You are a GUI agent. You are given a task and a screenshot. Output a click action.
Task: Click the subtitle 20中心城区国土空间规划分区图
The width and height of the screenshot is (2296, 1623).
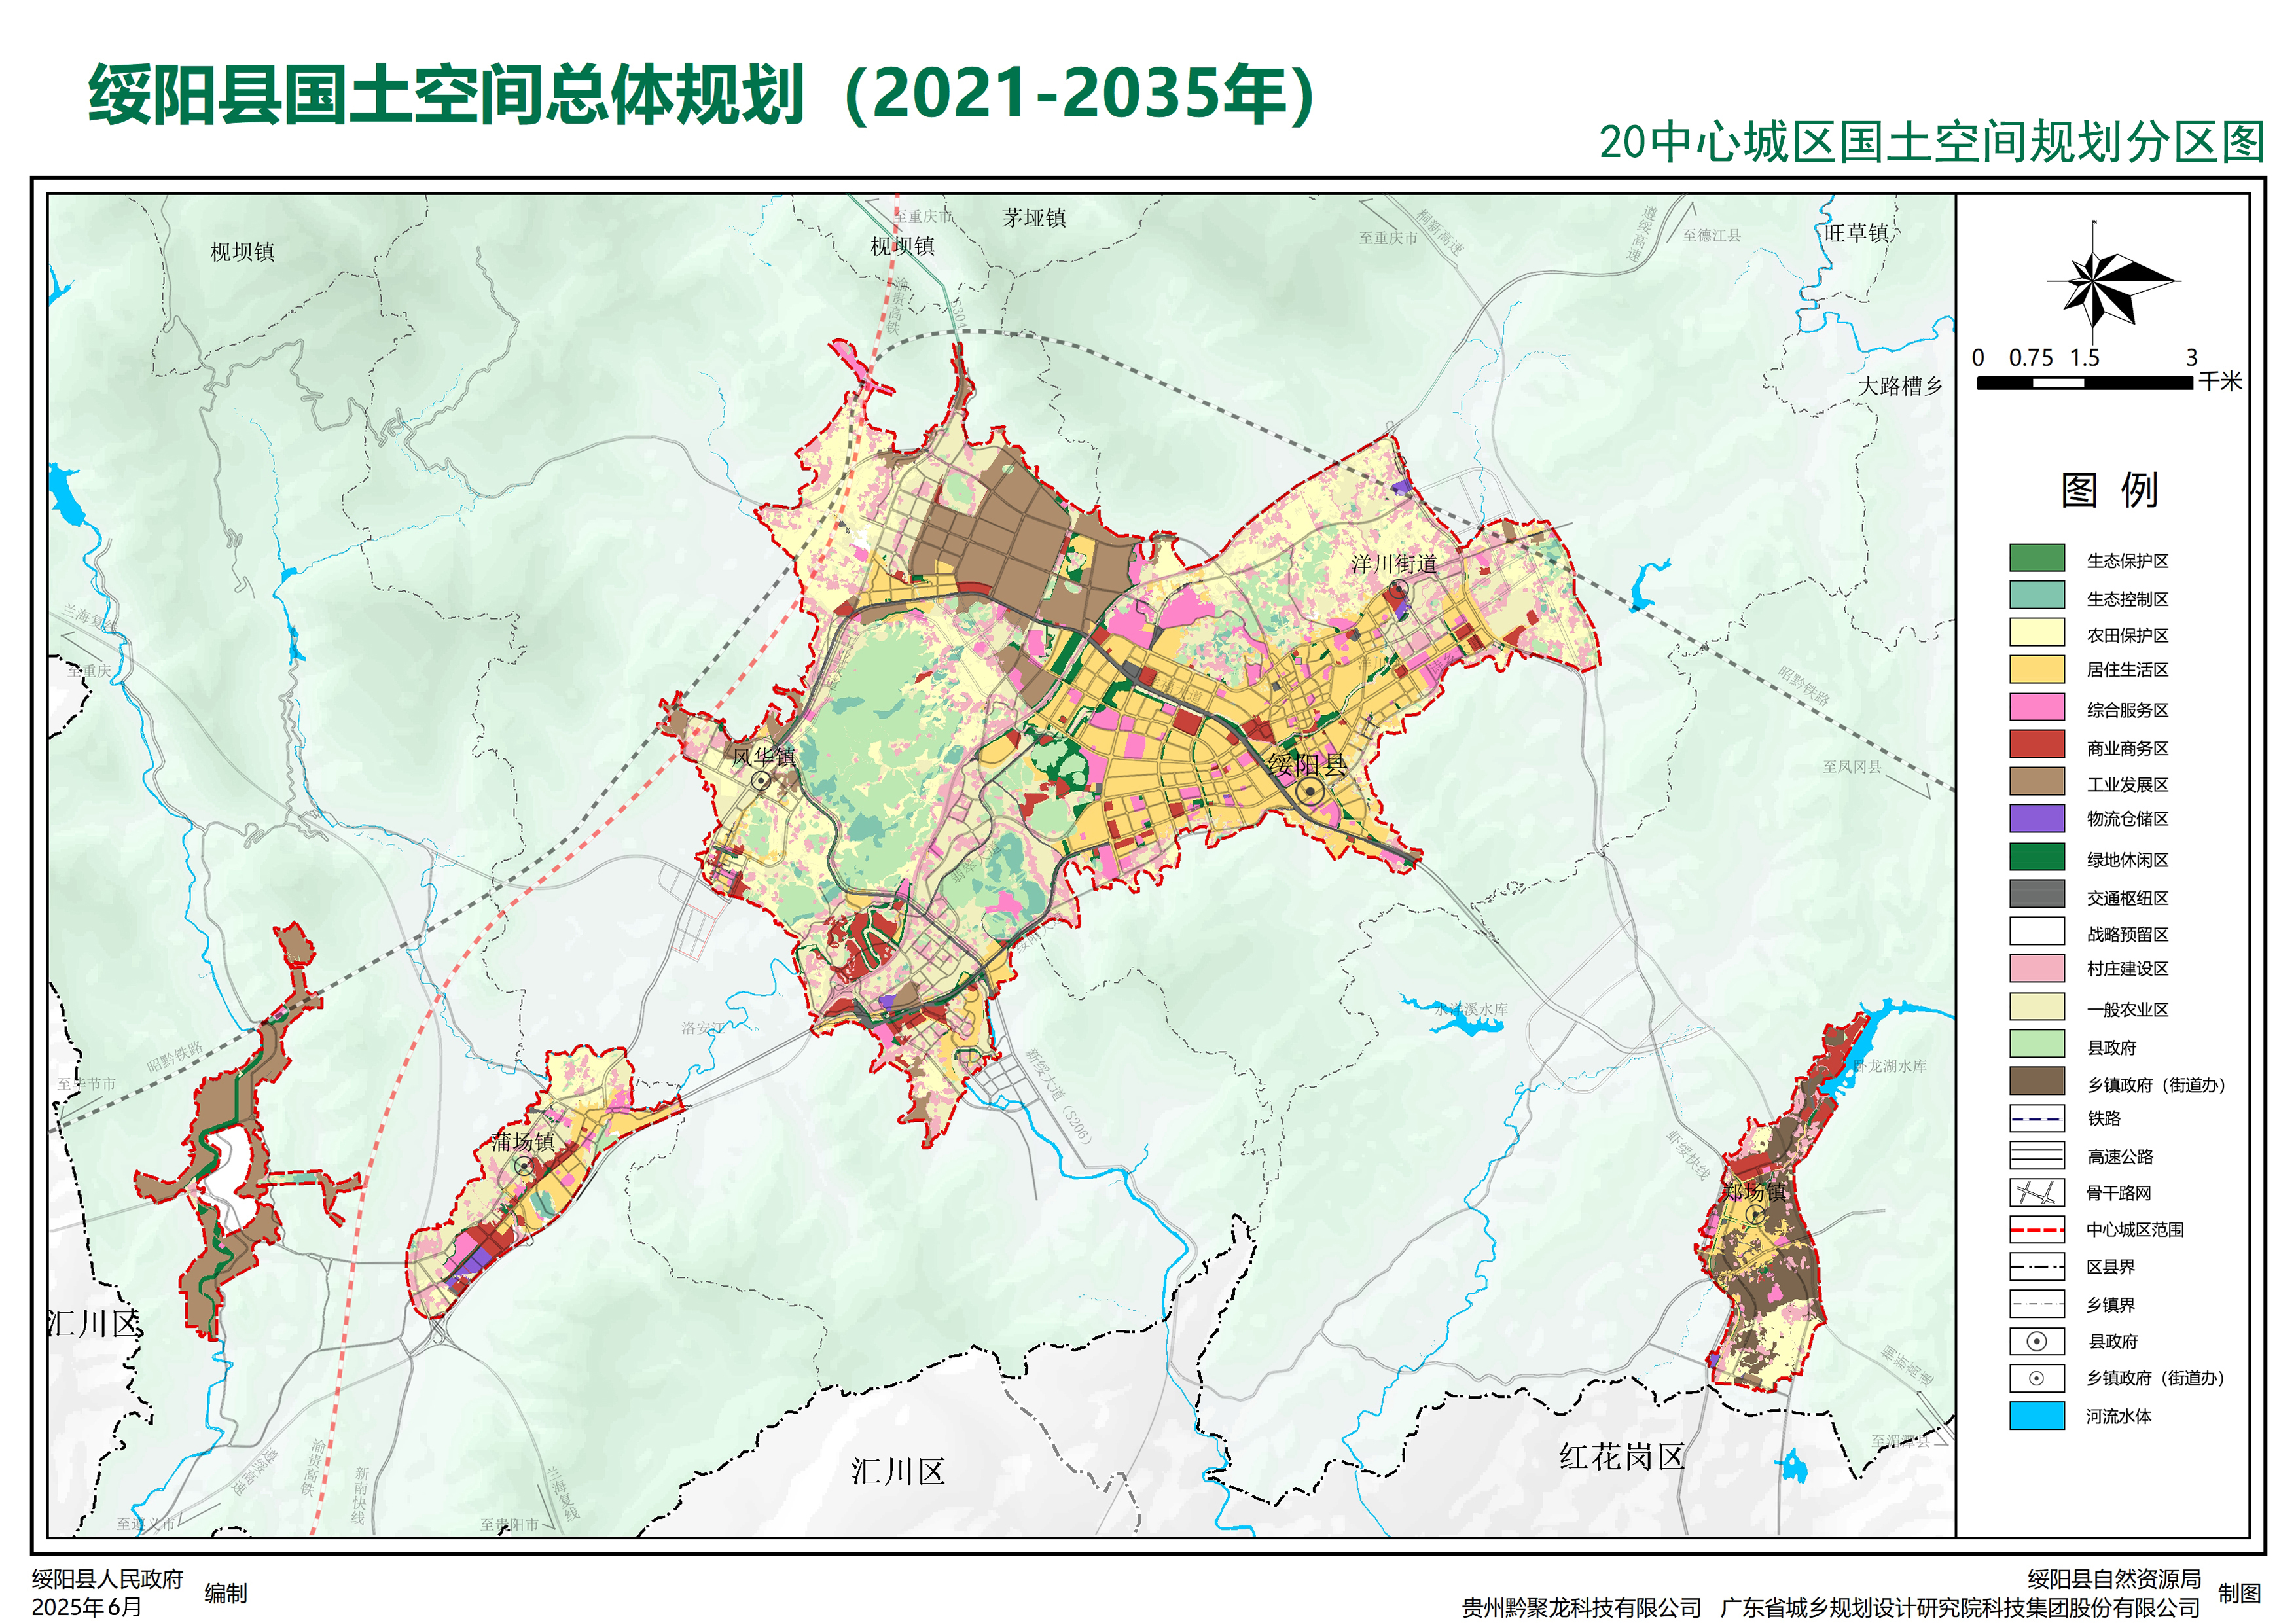pos(1931,142)
